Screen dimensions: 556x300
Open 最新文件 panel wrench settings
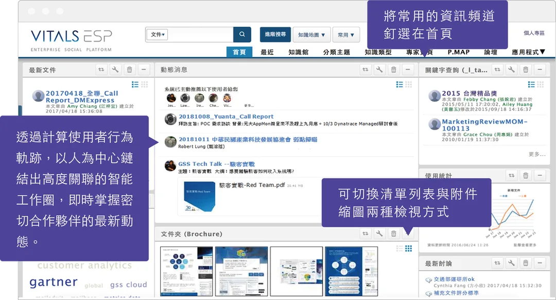pyautogui.click(x=115, y=70)
